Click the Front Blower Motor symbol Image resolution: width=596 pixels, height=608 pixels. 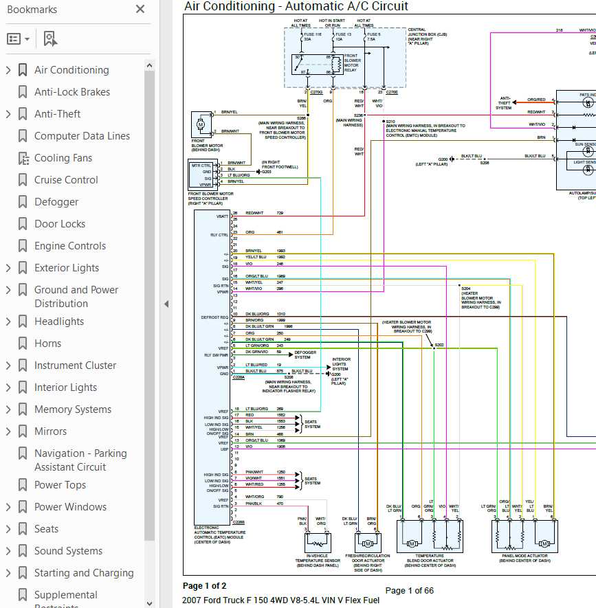click(x=201, y=124)
